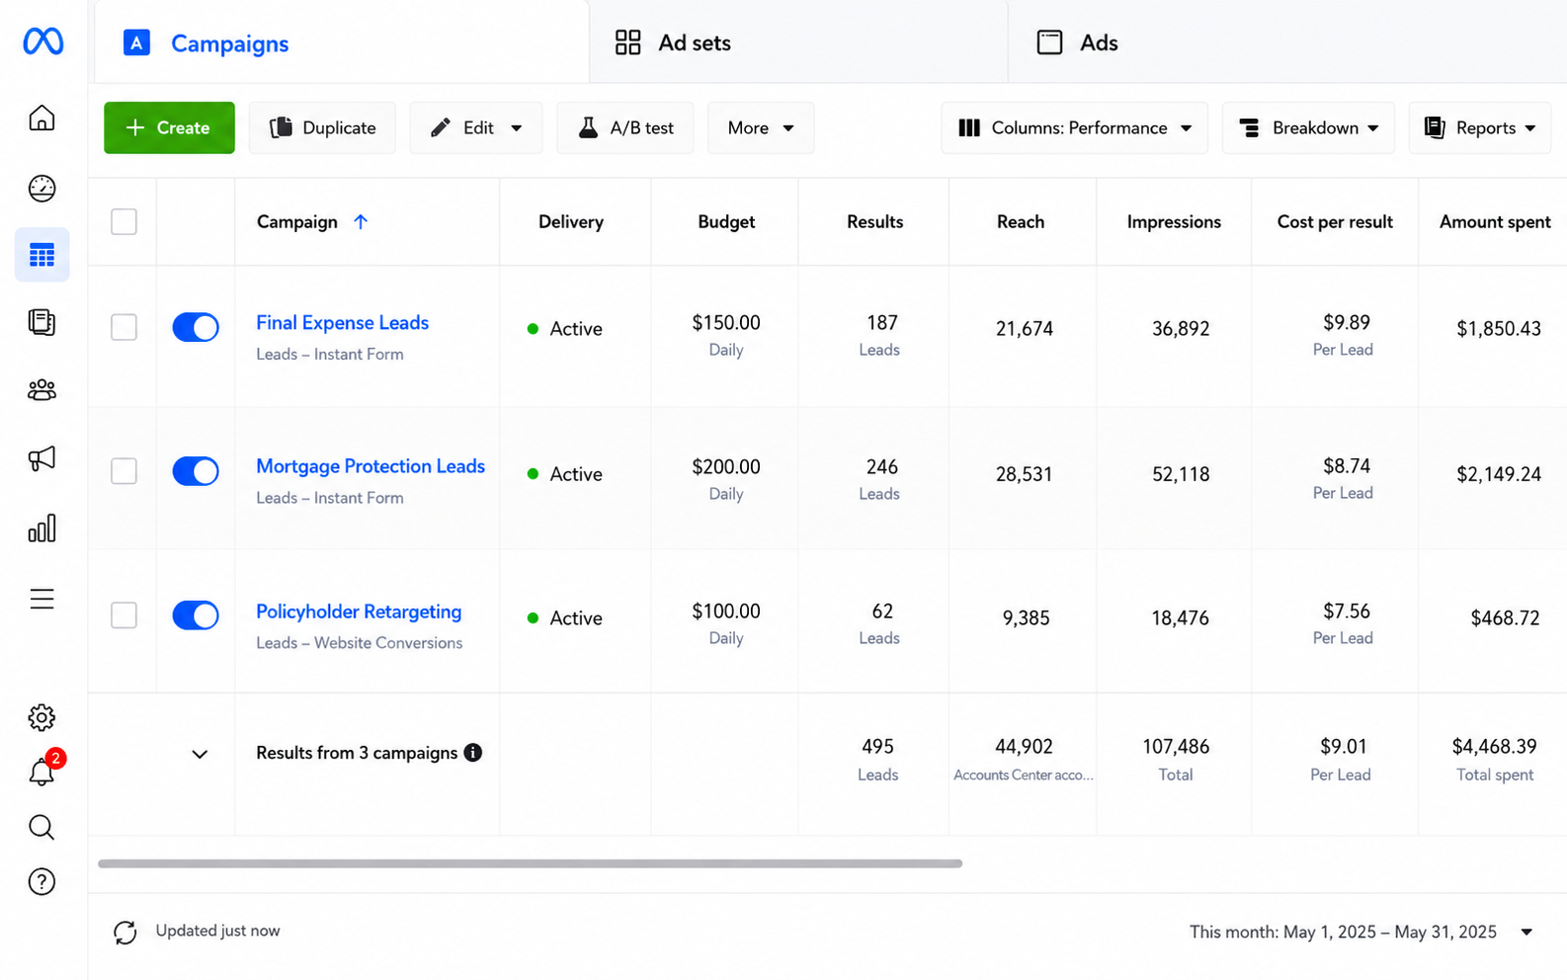Image resolution: width=1567 pixels, height=980 pixels.
Task: Open the bar chart insights icon
Action: (41, 529)
